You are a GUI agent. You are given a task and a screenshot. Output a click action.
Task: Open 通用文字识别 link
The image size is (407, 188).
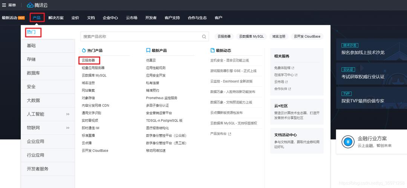pos(91,113)
